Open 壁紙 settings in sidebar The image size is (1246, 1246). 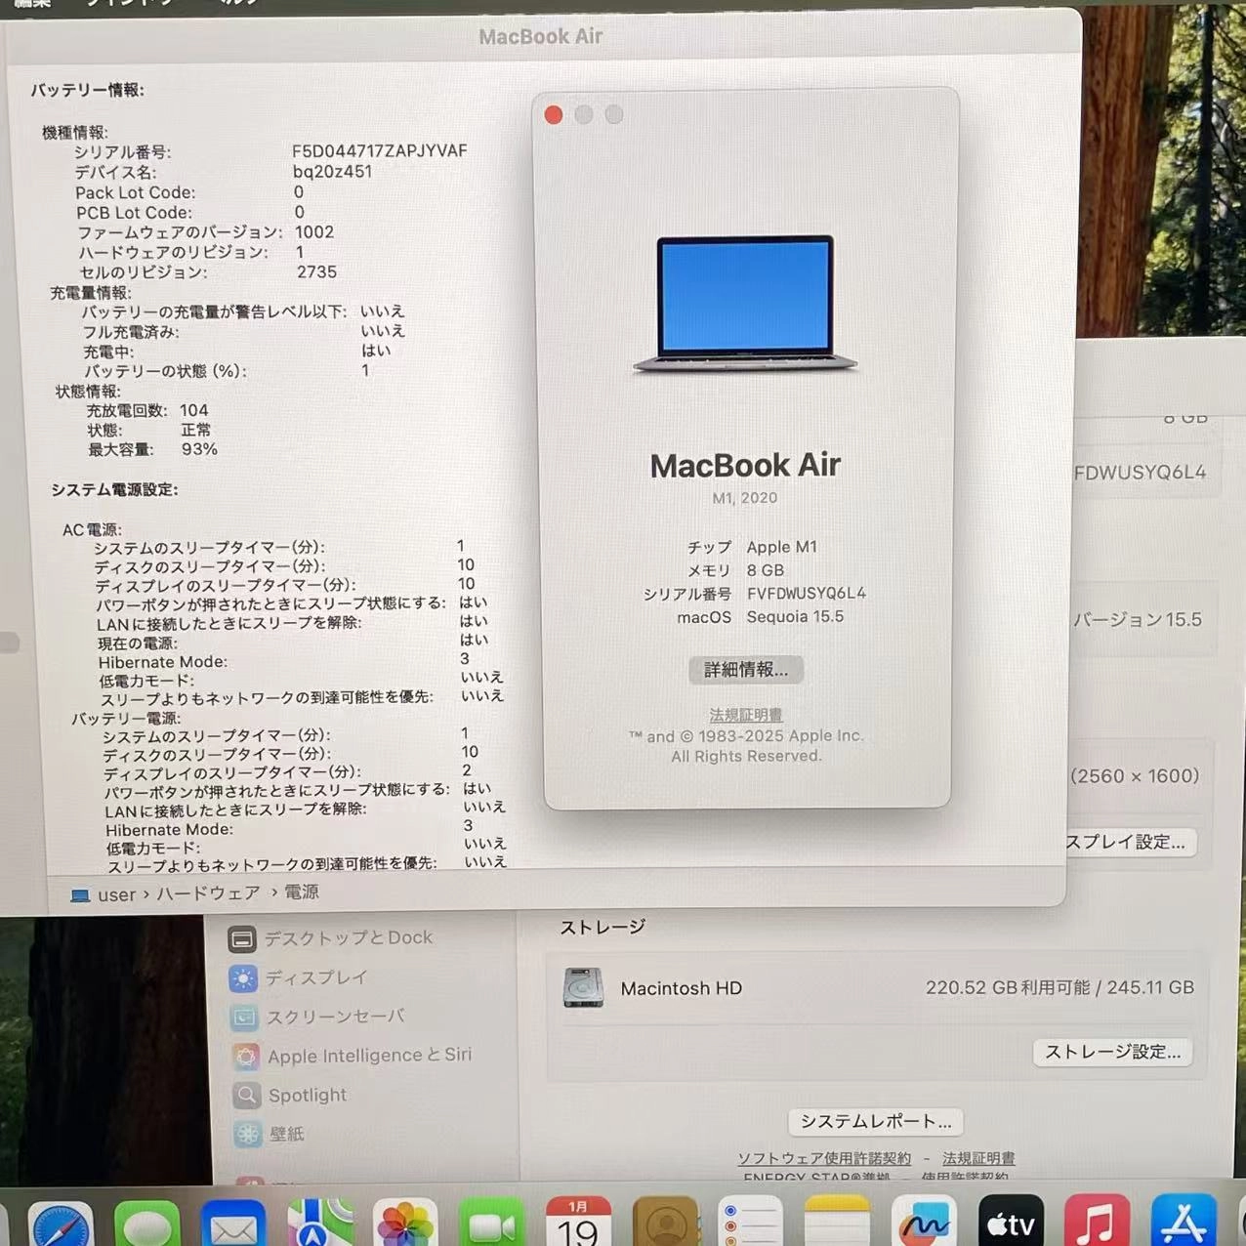[x=288, y=1134]
